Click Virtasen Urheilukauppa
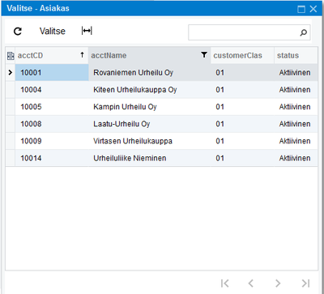This screenshot has height=294, width=324. point(133,141)
